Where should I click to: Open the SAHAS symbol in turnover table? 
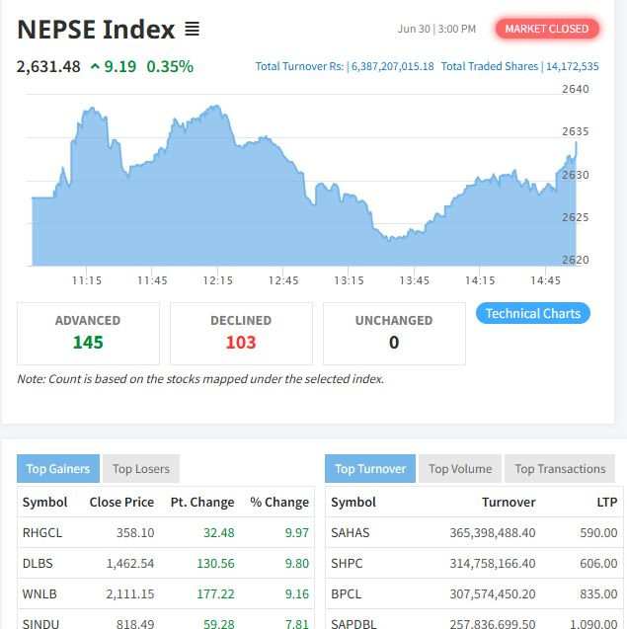[x=350, y=532]
